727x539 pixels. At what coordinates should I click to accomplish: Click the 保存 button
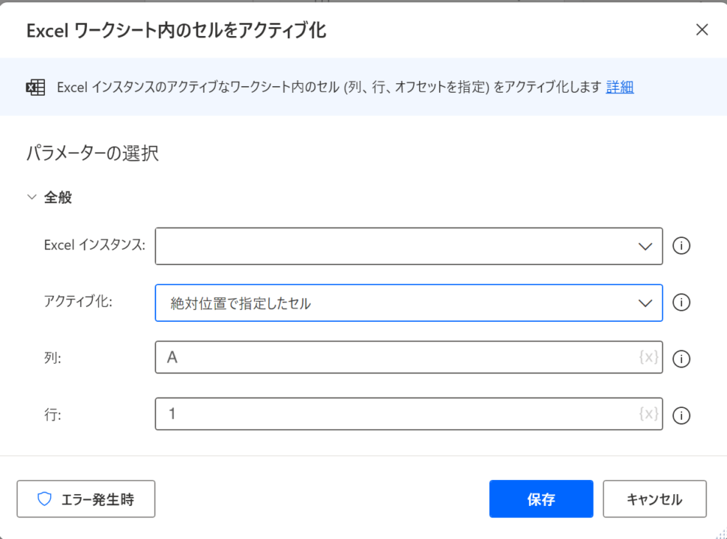pos(541,499)
